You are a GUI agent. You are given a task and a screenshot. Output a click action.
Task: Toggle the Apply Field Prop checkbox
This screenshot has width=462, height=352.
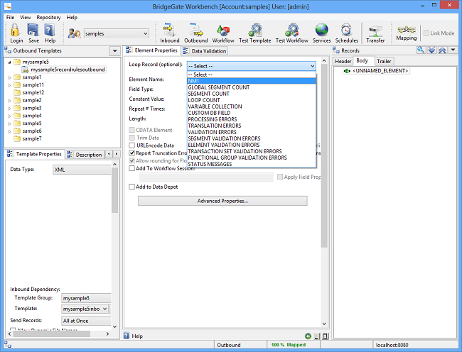point(280,177)
